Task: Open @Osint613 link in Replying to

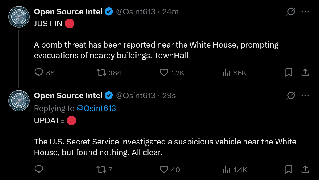Action: click(x=96, y=108)
